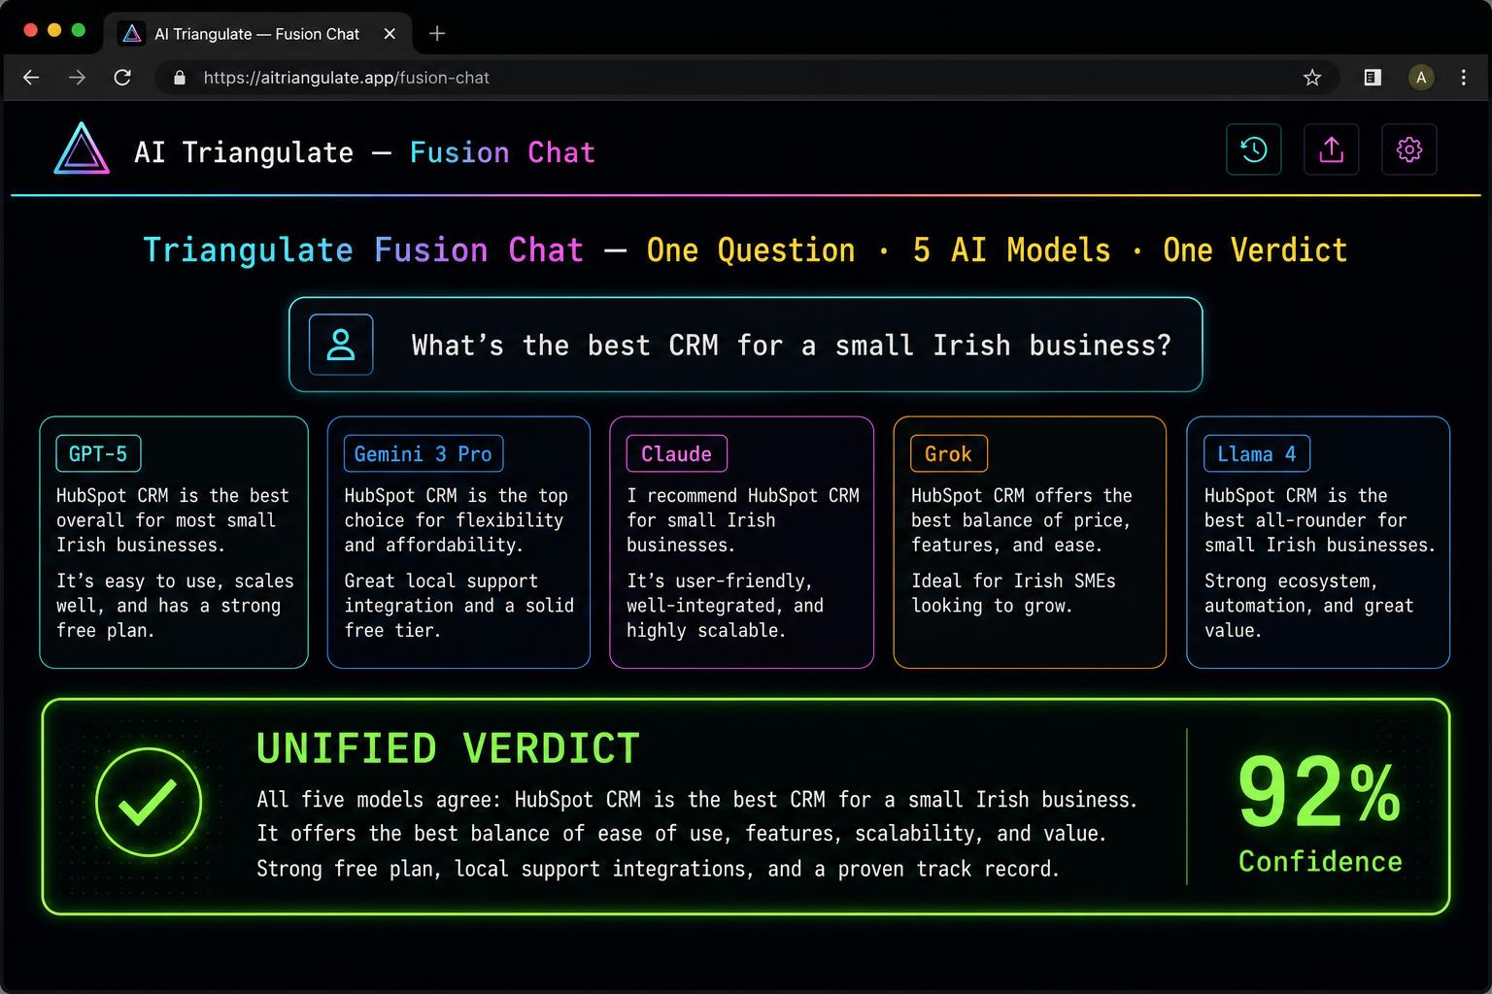
Task: Open settings via the gear icon
Action: click(x=1408, y=149)
